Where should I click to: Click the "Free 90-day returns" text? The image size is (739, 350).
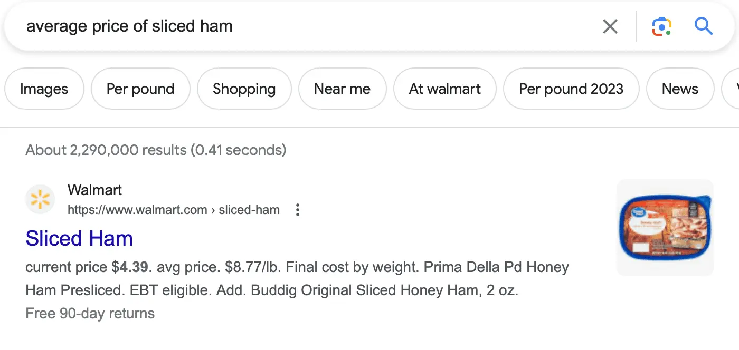pos(90,314)
